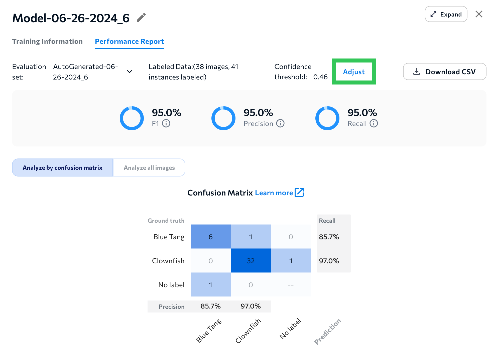Click the X to close the model report
This screenshot has width=492, height=352.
479,14
